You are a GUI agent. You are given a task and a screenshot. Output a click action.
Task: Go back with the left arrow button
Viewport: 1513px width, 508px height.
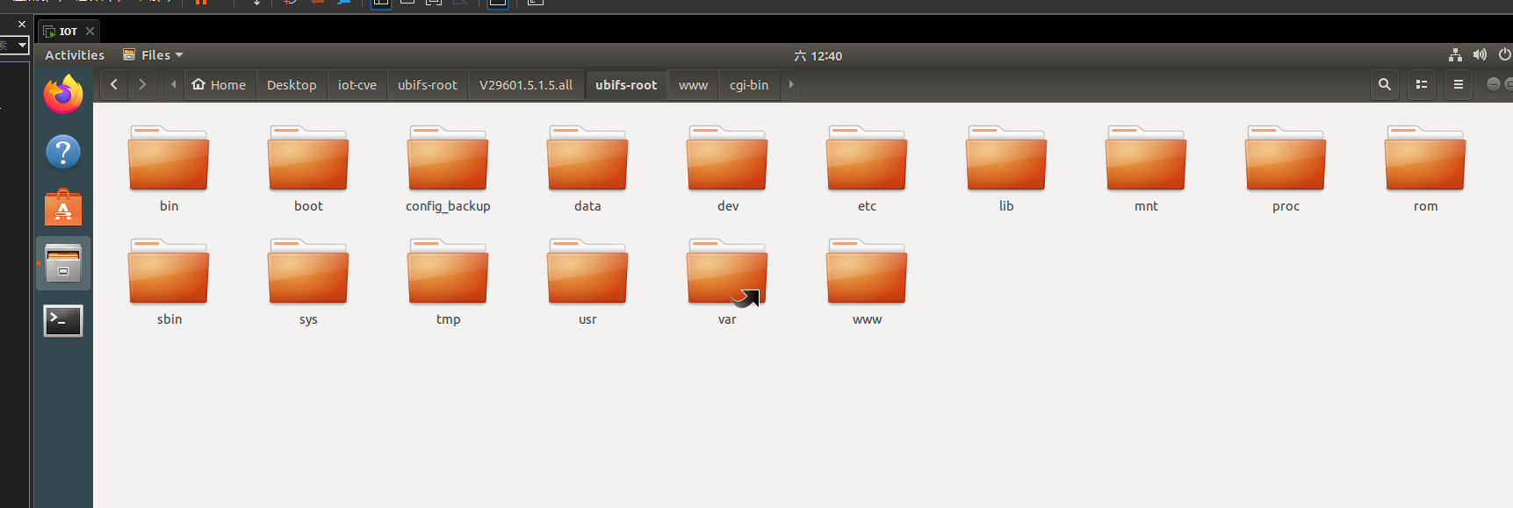(114, 85)
